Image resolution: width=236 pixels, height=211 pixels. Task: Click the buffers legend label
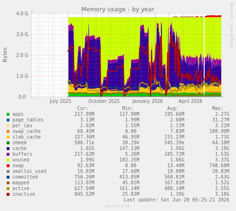tap(22, 154)
